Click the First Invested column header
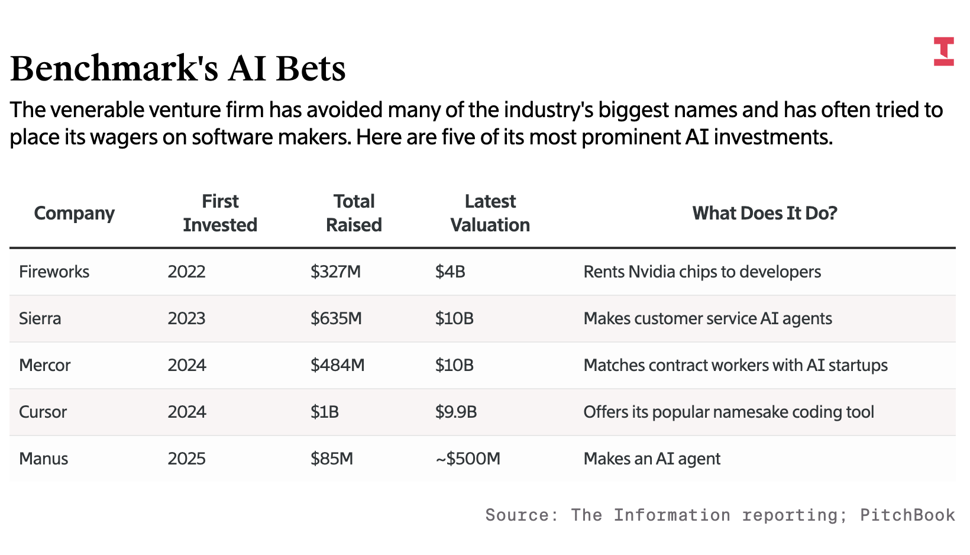Screen dimensions: 970x555 coord(220,213)
